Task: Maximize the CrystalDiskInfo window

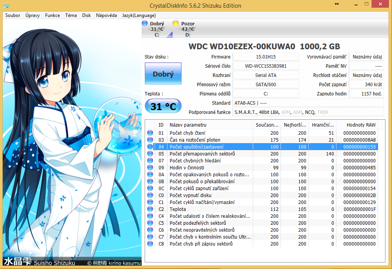Action: [x=367, y=4]
